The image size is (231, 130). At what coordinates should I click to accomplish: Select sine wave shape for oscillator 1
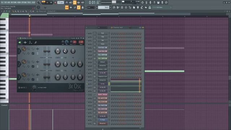(23, 49)
